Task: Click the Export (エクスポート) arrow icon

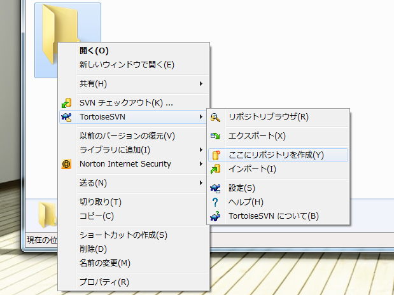Action: point(215,136)
